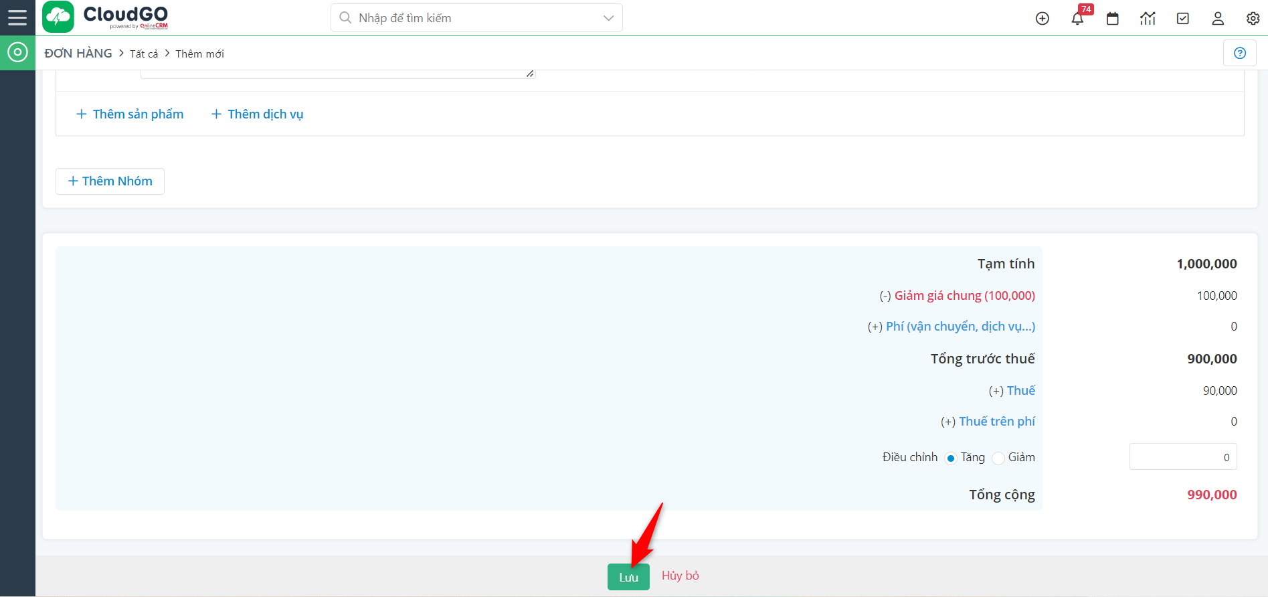
Task: Click the help question mark icon
Action: tap(1240, 53)
